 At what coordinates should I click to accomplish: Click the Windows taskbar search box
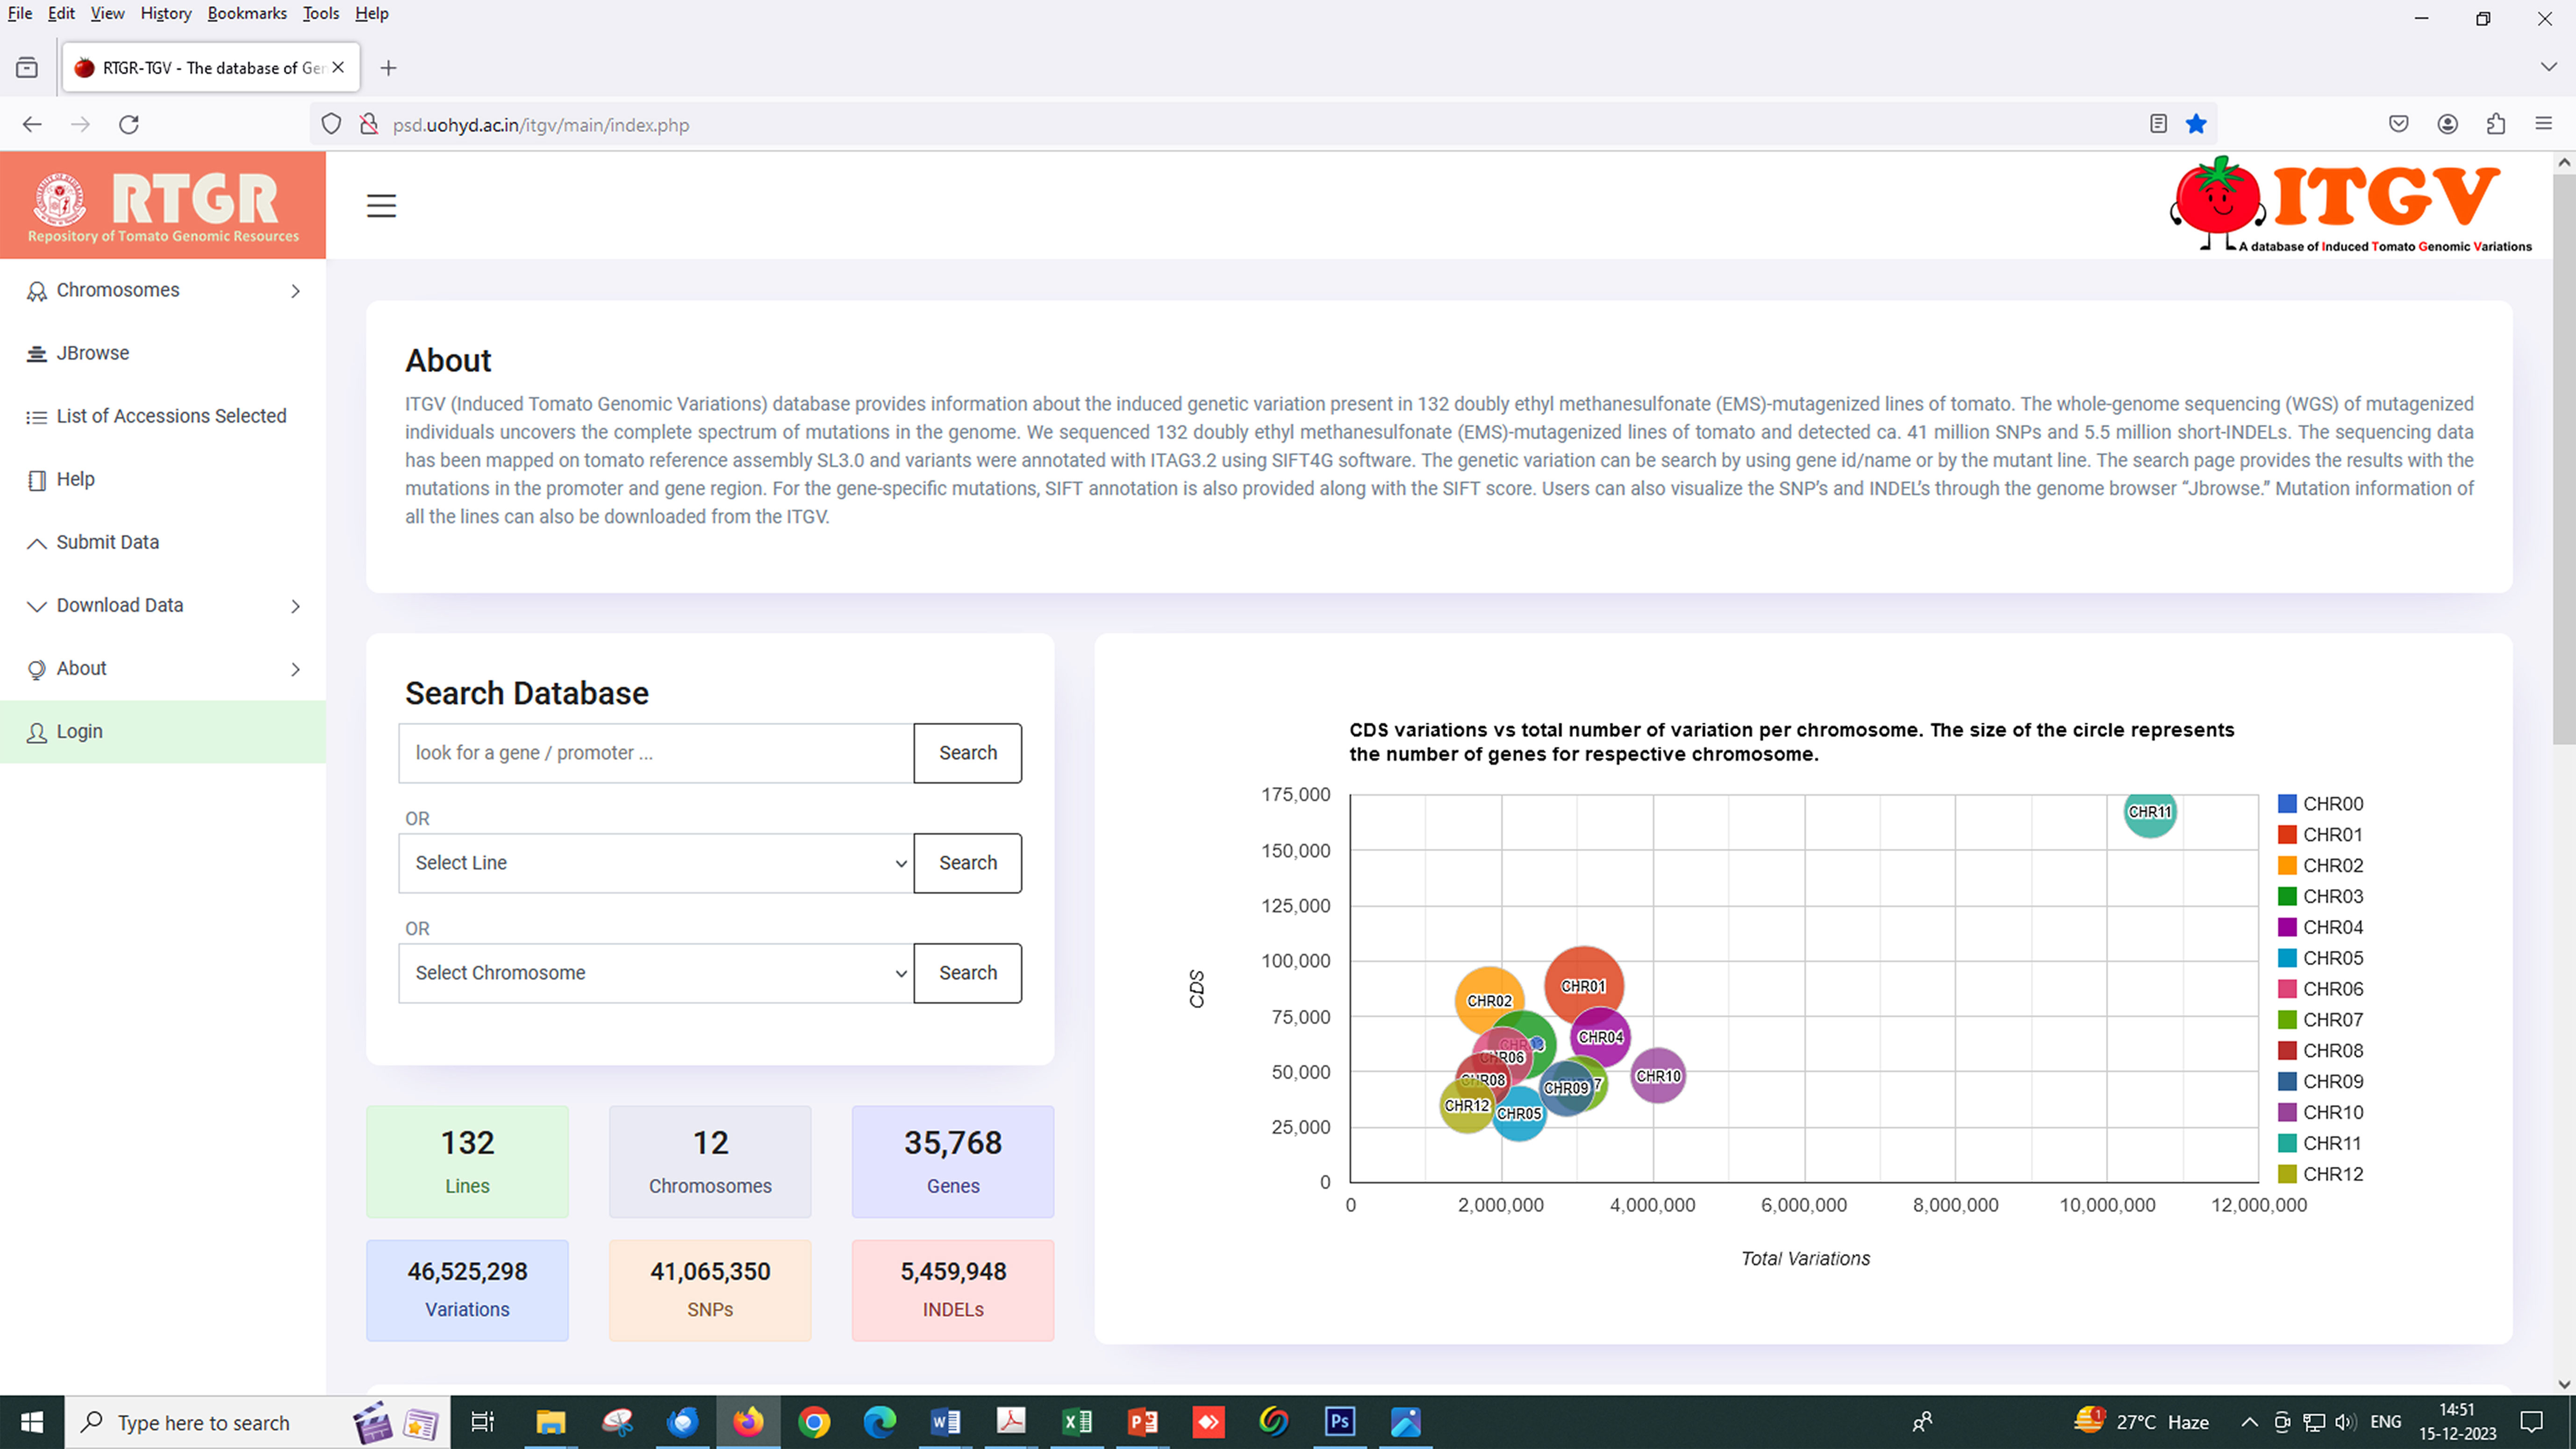tap(258, 1422)
